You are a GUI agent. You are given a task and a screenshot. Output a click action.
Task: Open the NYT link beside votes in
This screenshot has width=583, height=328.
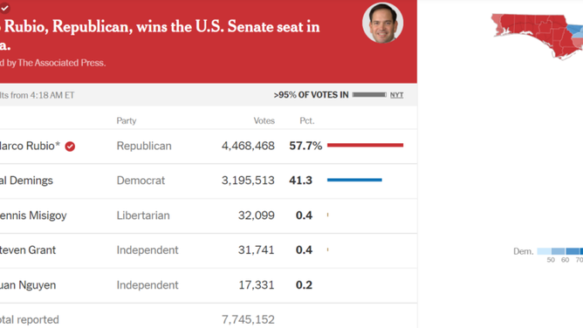pos(396,95)
